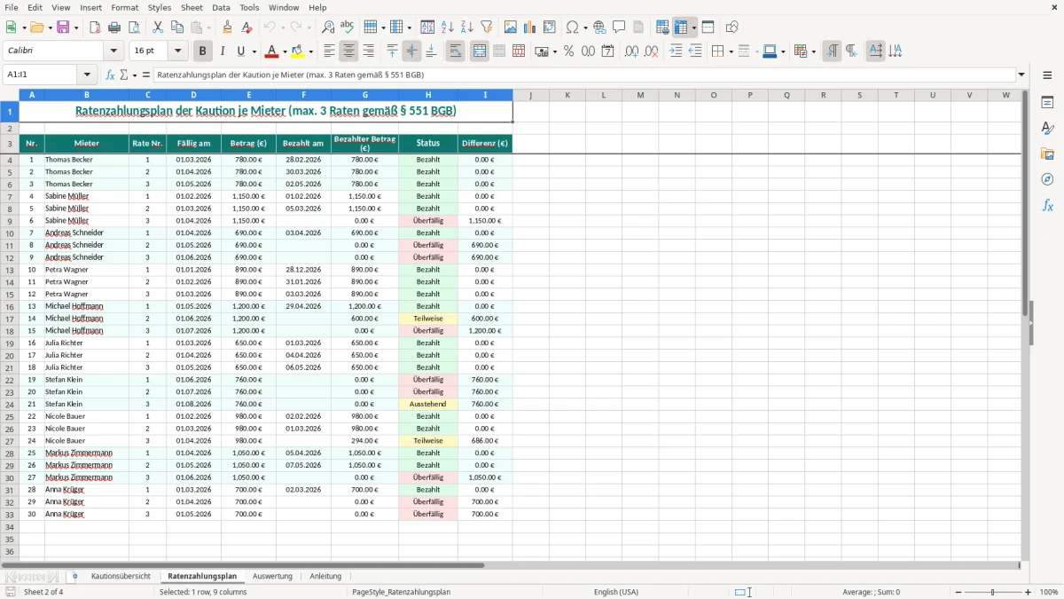Open Find & Replace icon

(328, 28)
